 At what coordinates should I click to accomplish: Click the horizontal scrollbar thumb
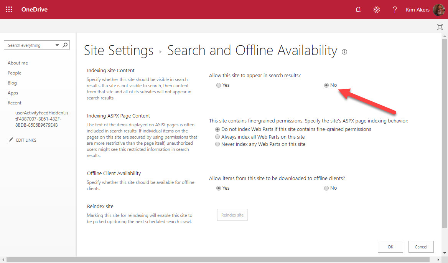(x=218, y=260)
